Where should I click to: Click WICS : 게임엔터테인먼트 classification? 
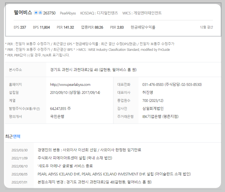point(142,13)
